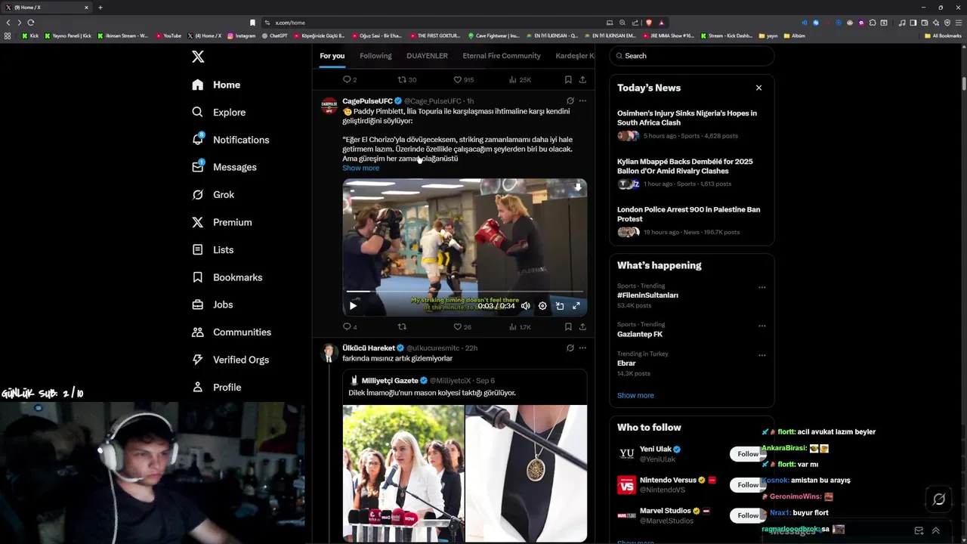
Task: Open more options on Ülkücü Hareket post
Action: pyautogui.click(x=582, y=348)
